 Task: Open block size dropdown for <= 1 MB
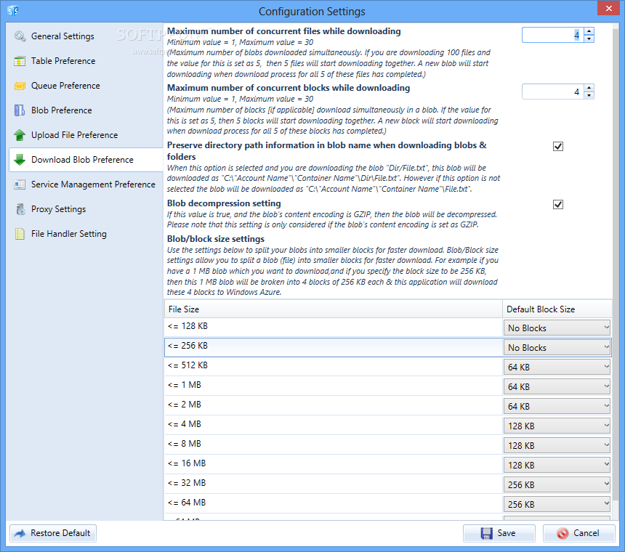tap(557, 386)
